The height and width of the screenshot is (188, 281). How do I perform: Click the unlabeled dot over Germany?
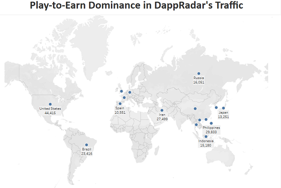point(130,92)
